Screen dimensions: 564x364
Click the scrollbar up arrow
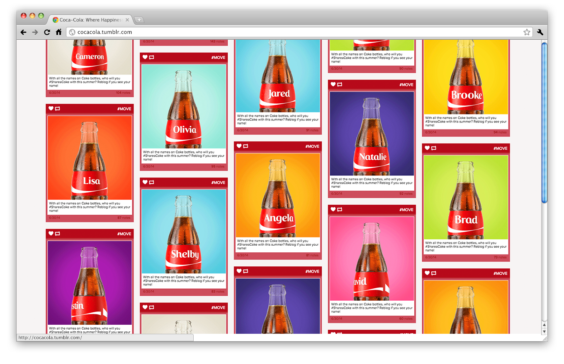(x=545, y=325)
